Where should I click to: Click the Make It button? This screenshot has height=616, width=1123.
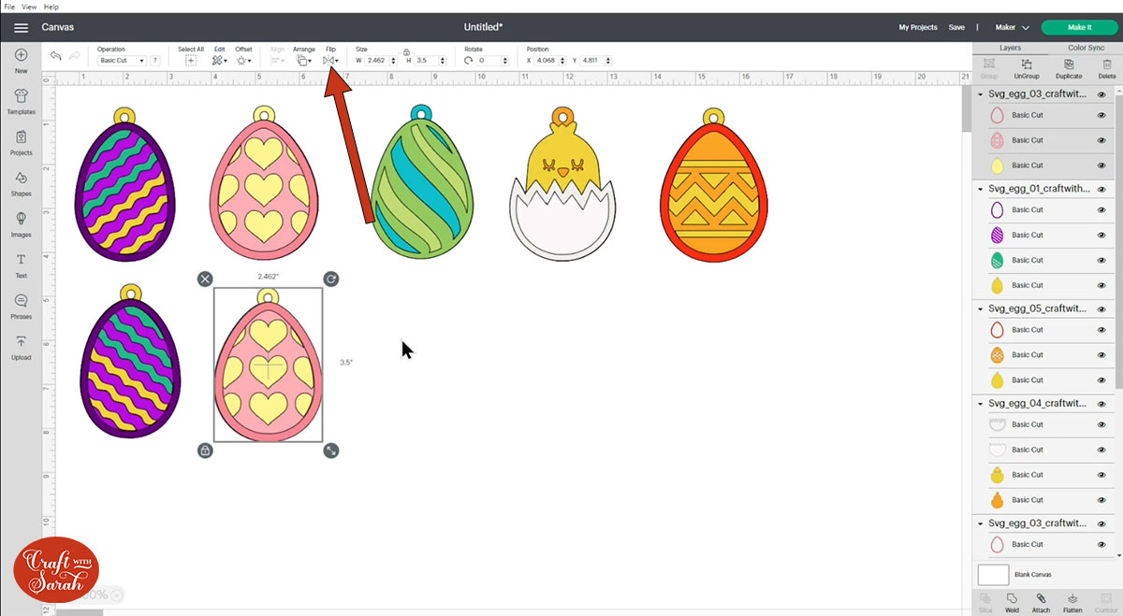pos(1079,27)
